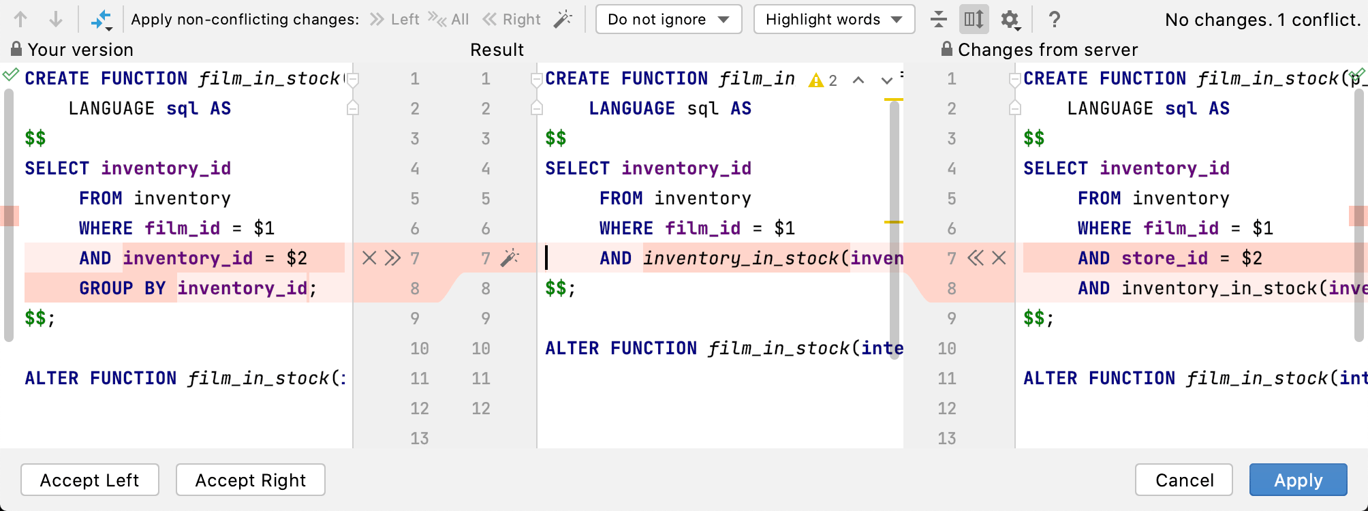Screen dimensions: 1368x511
Task: Go to previous difference arrow
Action: click(20, 20)
